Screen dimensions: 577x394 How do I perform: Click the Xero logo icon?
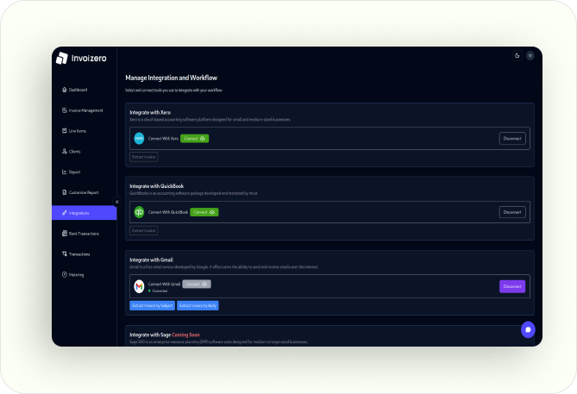[139, 138]
